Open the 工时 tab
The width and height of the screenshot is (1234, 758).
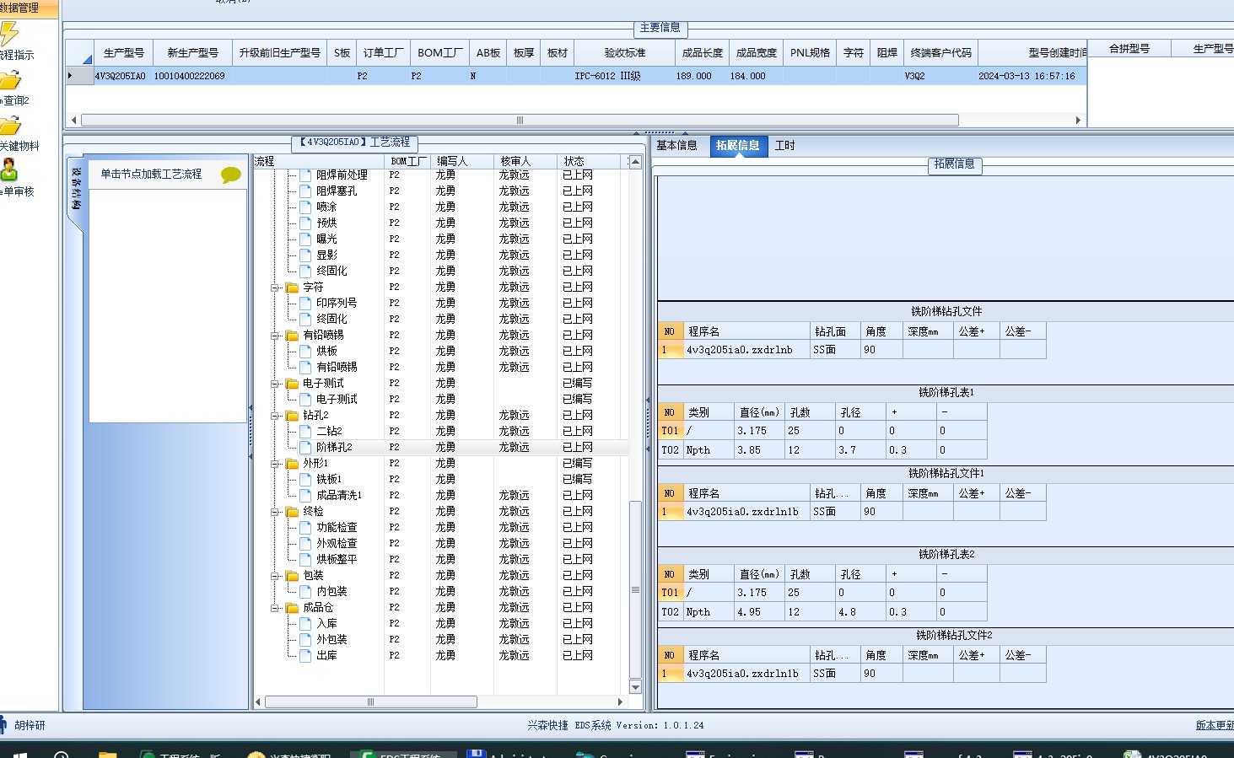(785, 146)
